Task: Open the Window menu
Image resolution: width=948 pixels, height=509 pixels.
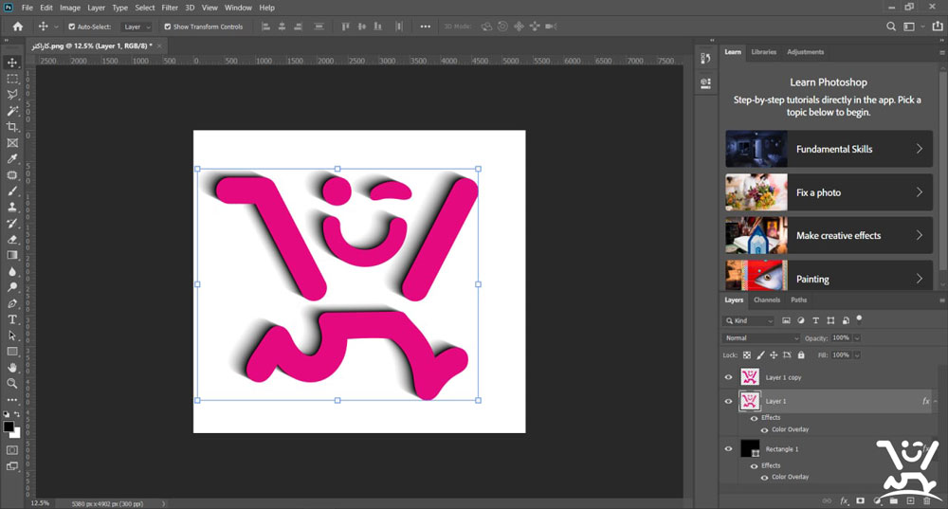Action: tap(238, 8)
